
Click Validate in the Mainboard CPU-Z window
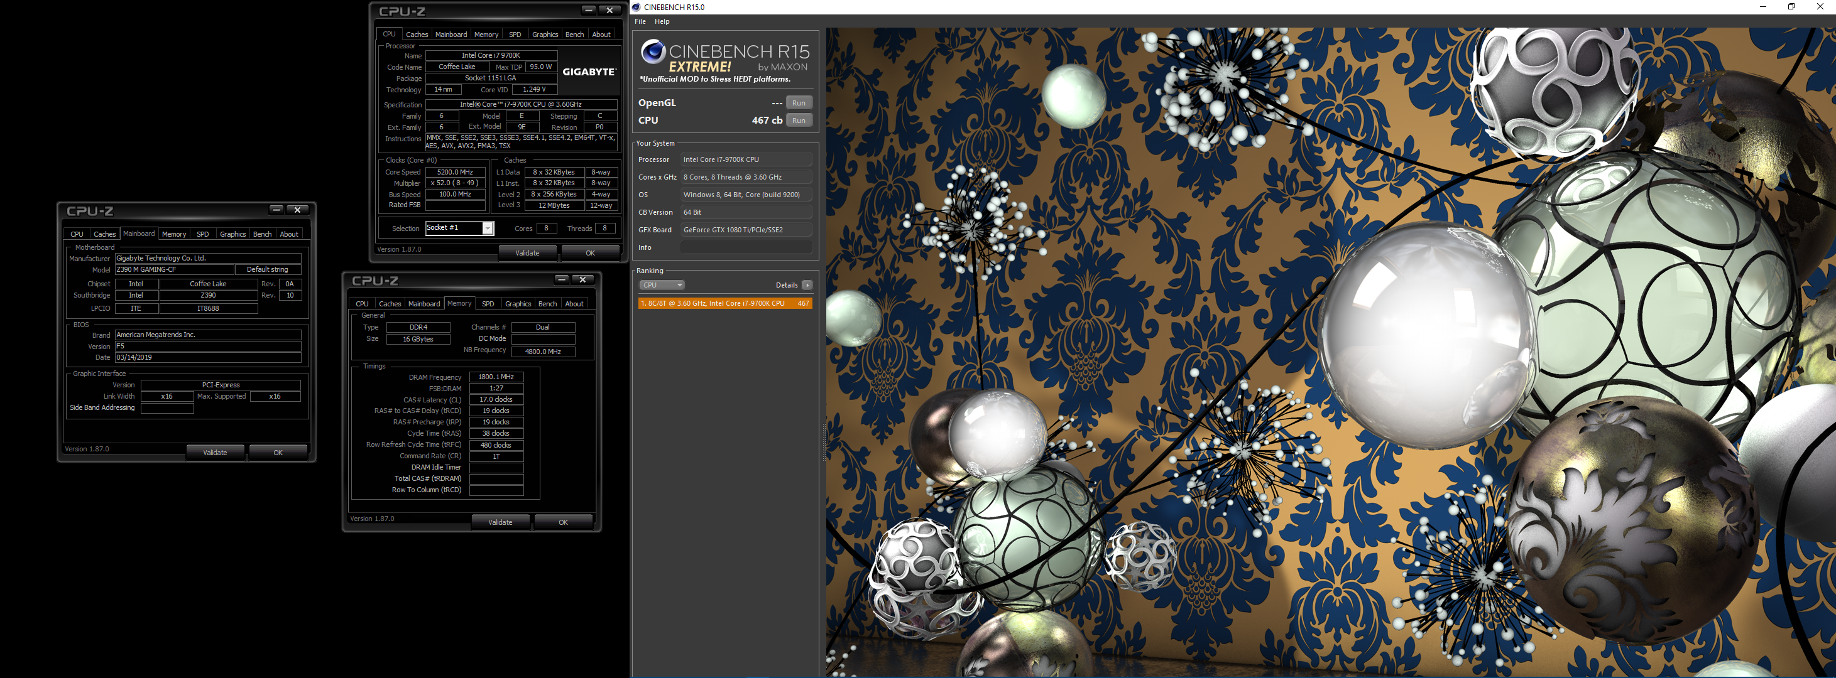[x=216, y=452]
